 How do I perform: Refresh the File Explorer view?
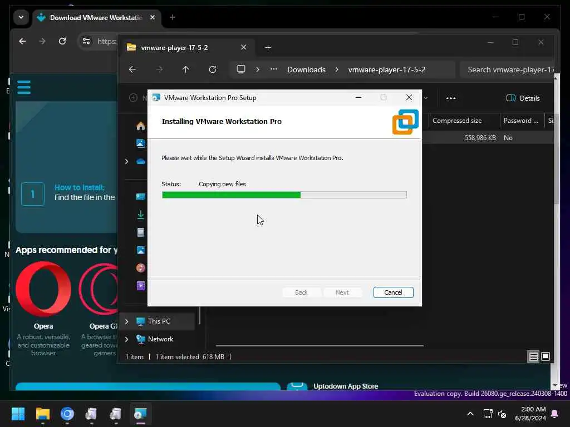(213, 69)
